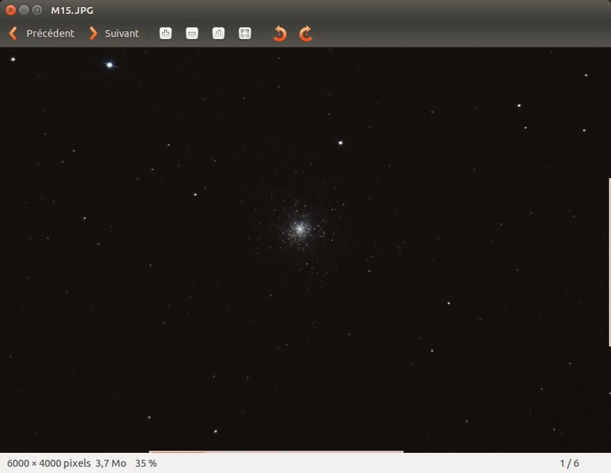Rotate image counterclockwise
611x473 pixels.
click(x=280, y=33)
